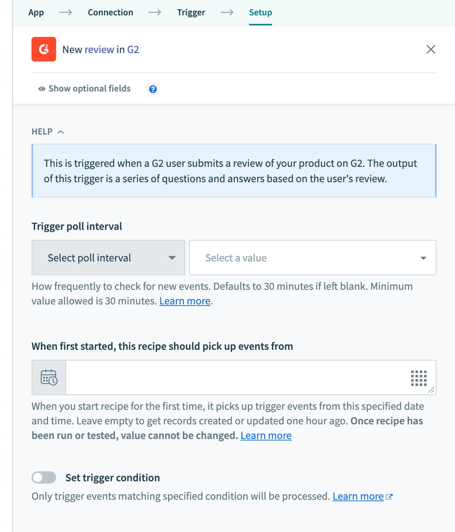Enable the Set trigger condition toggle
The height and width of the screenshot is (532, 455).
(x=44, y=477)
